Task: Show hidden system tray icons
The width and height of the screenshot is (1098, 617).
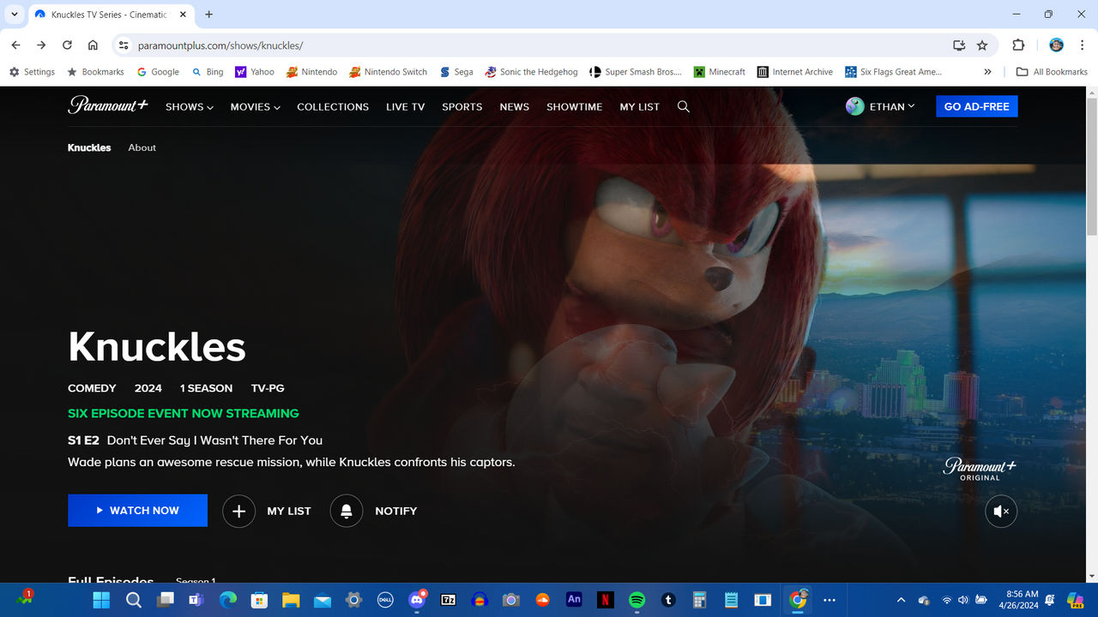Action: click(x=901, y=600)
